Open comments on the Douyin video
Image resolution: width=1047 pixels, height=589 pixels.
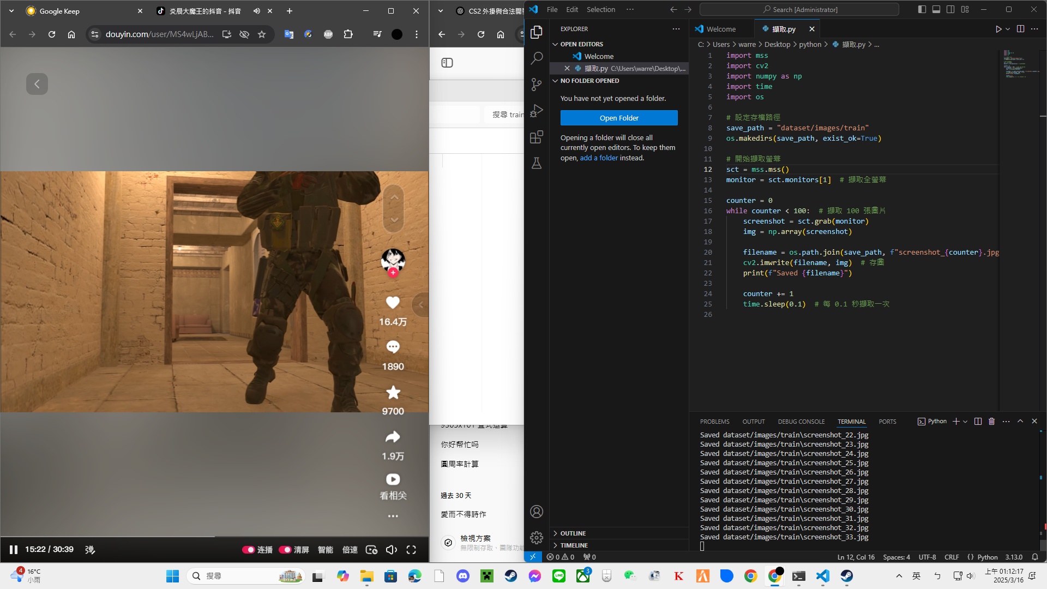coord(393,347)
